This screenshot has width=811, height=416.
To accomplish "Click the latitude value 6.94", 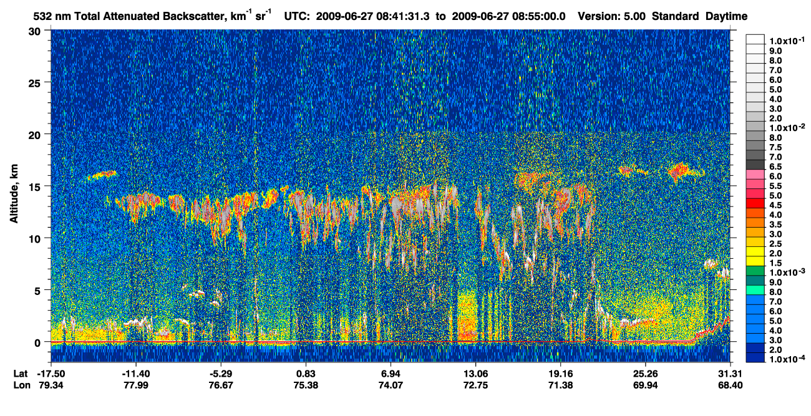I will tap(391, 373).
